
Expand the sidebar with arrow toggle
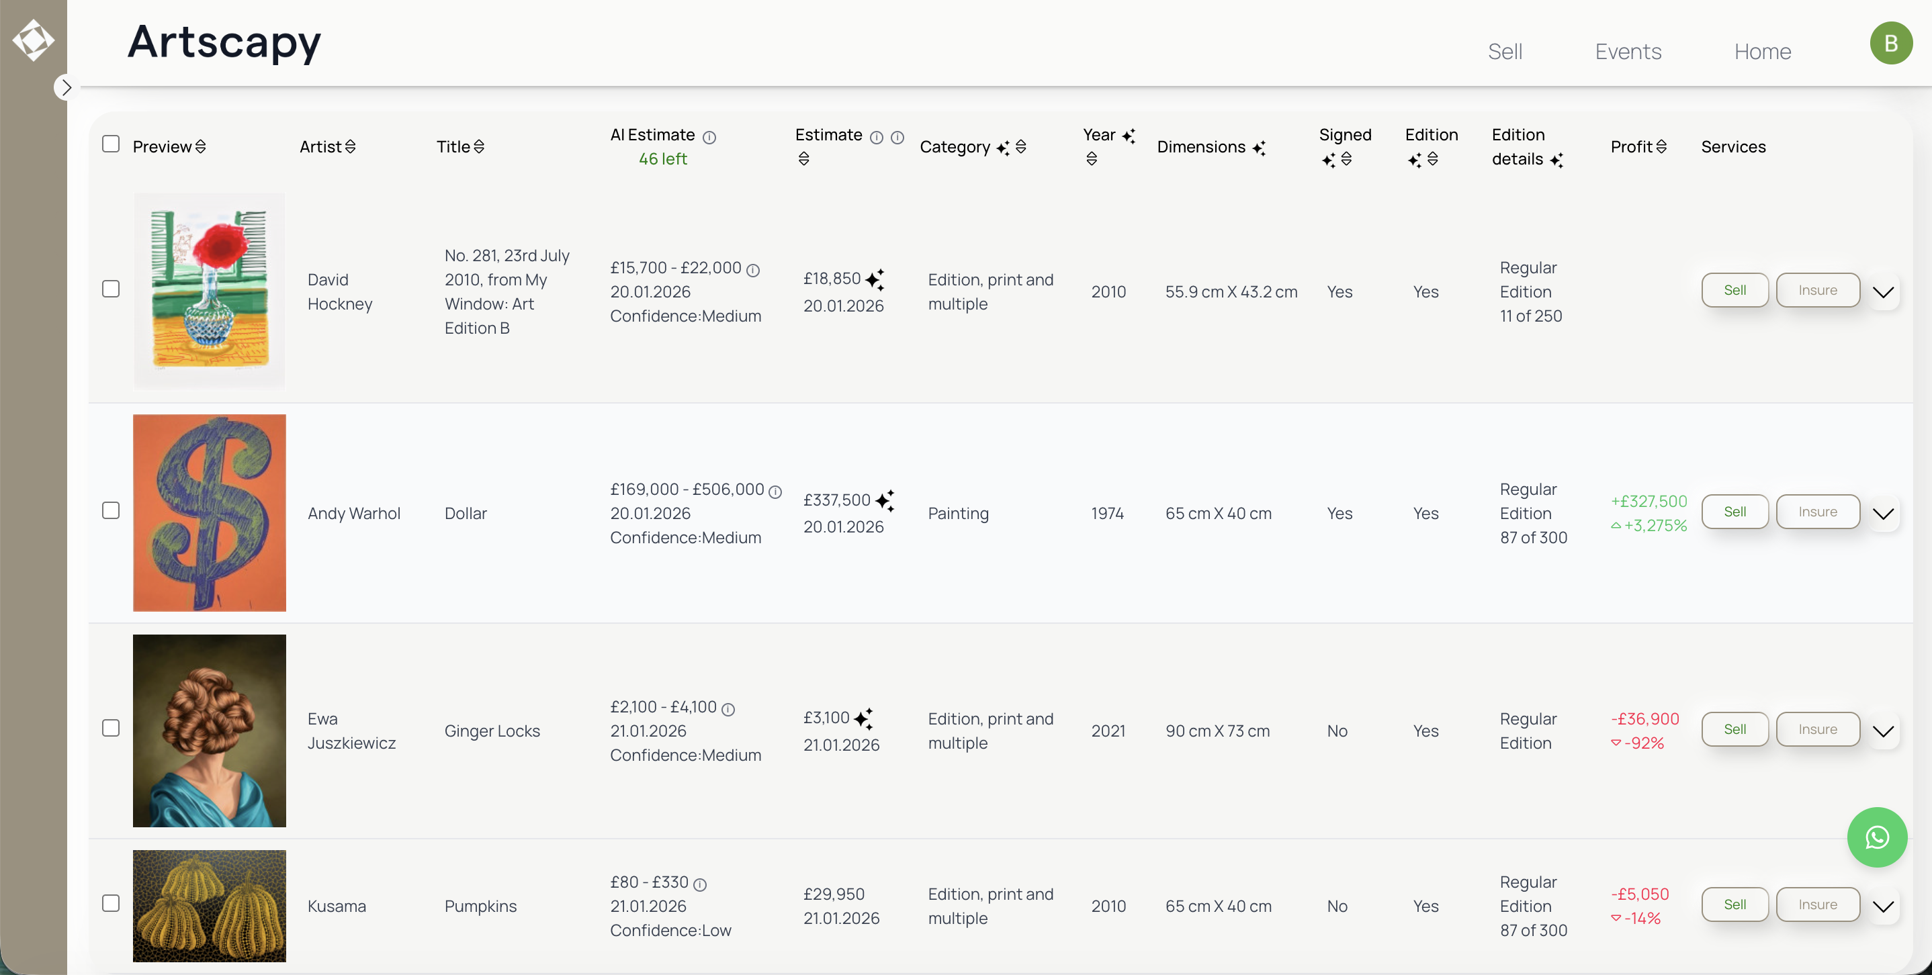coord(66,88)
